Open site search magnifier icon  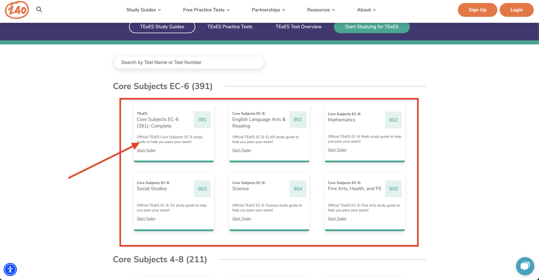click(x=39, y=10)
